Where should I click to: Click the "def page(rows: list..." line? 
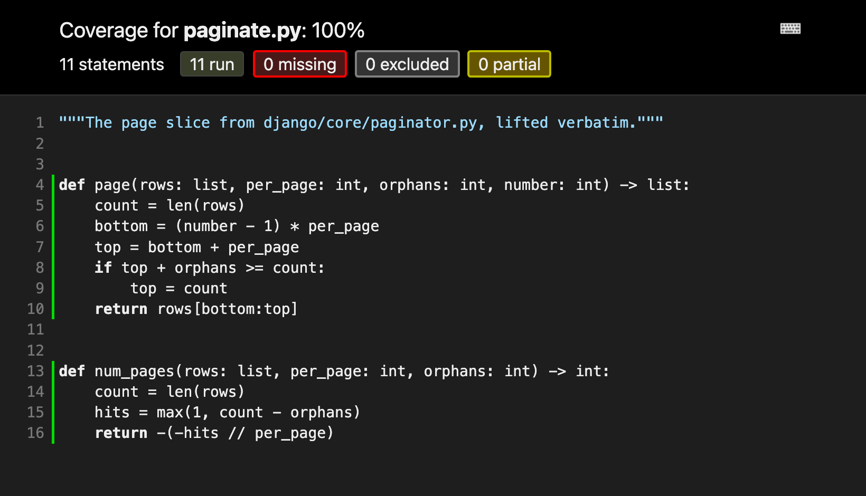pos(374,185)
